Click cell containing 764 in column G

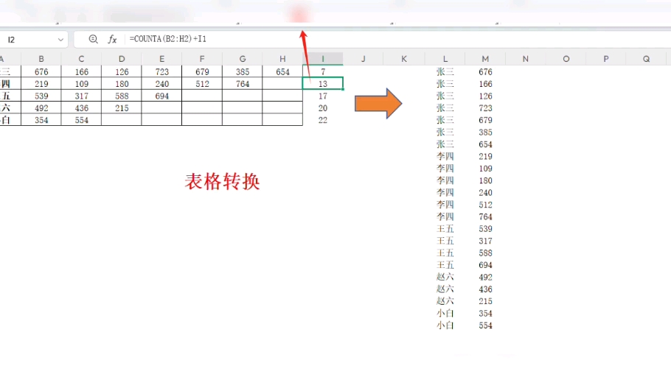(242, 84)
